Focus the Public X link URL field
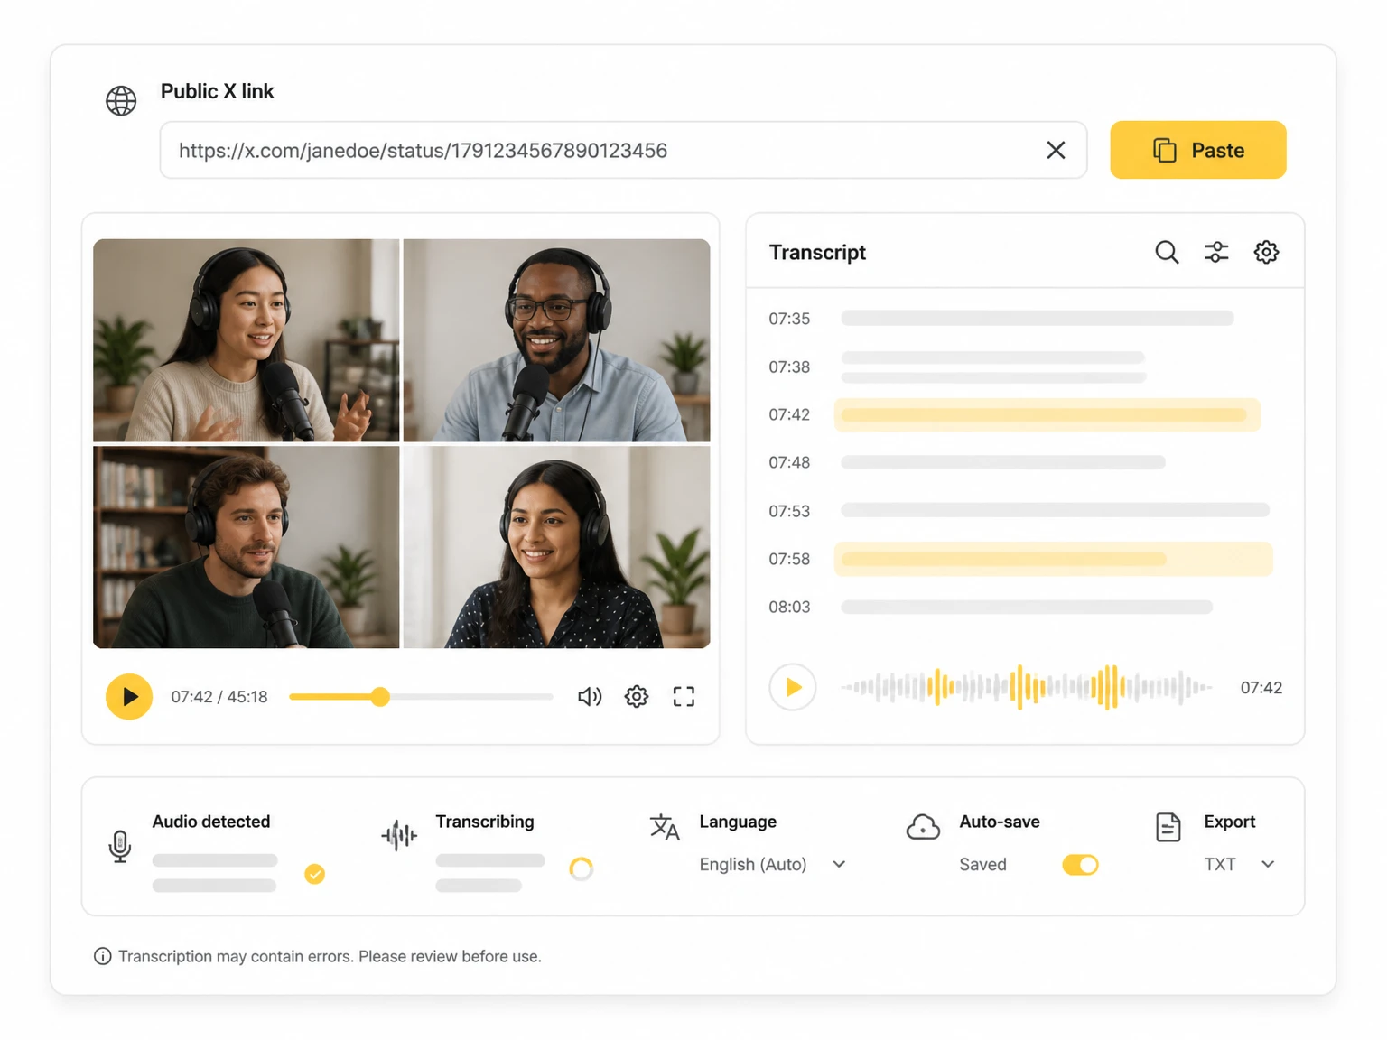Viewport: 1387px width, 1040px height. click(x=623, y=150)
